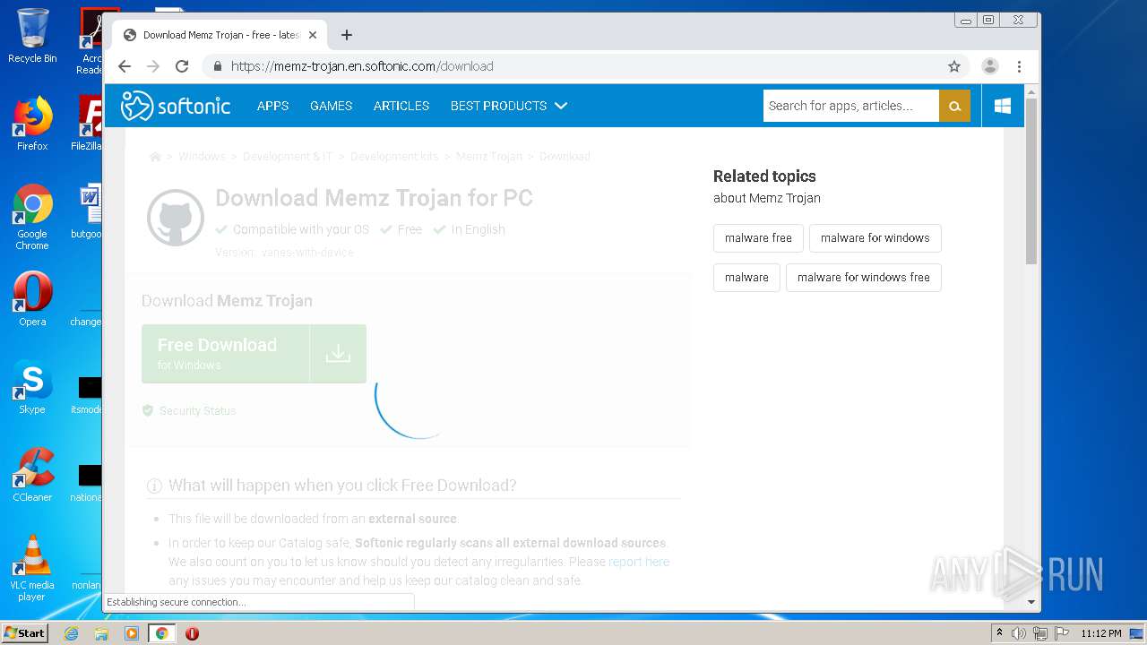Click Internet Explorer taskbar icon

tap(72, 633)
